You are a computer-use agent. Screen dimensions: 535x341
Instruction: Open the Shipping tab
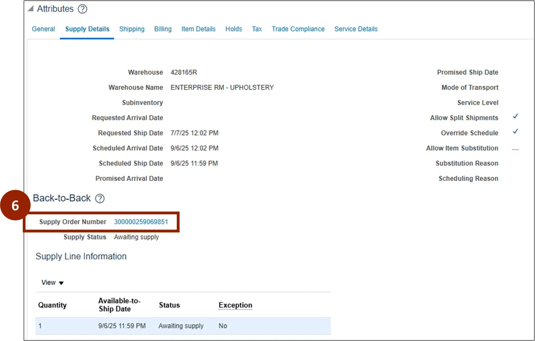tap(132, 29)
